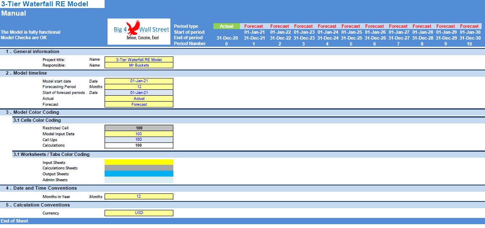
Task: Click the Restricted Cell label
Action: 55,128
